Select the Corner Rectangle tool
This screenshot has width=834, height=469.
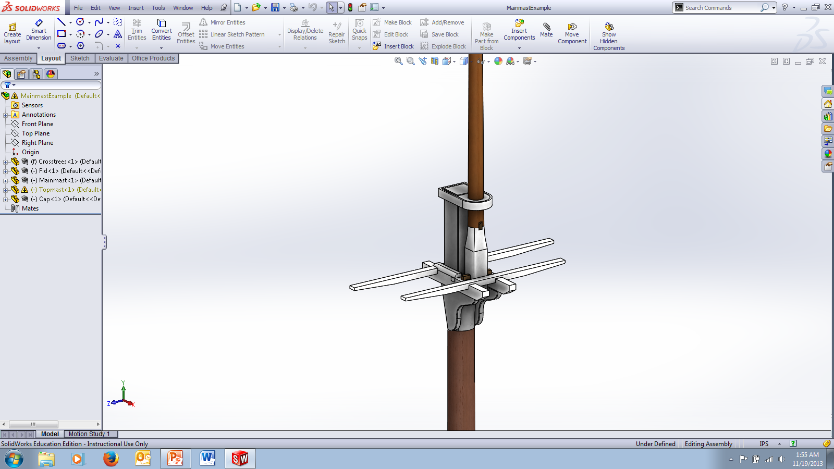point(62,34)
